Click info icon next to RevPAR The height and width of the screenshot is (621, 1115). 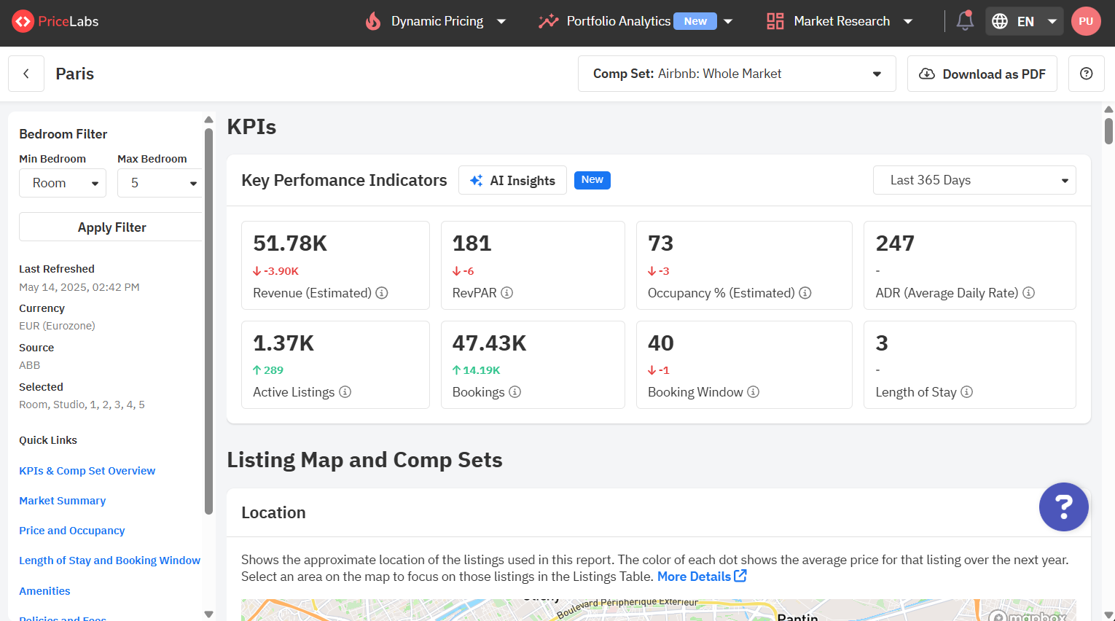tap(507, 293)
